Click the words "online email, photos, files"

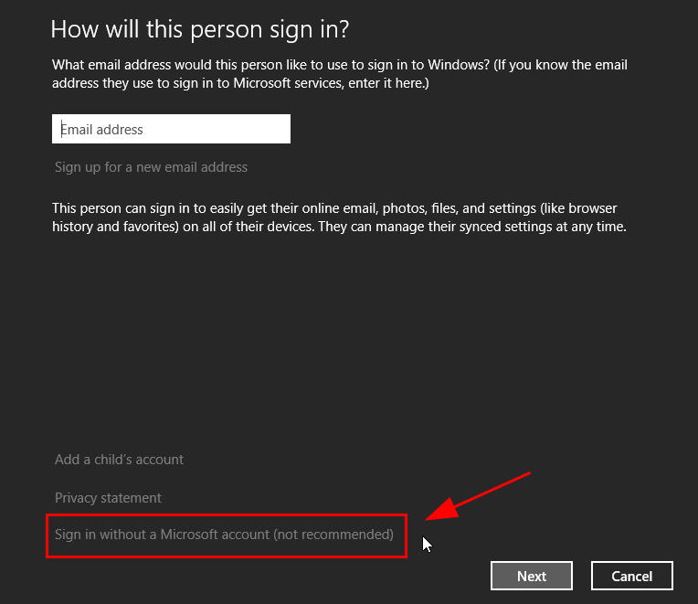(x=380, y=208)
